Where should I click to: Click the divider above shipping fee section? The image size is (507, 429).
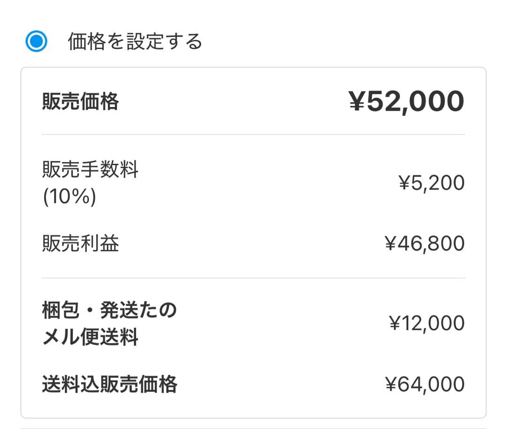pyautogui.click(x=253, y=278)
